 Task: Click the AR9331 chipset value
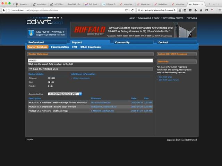[51, 78]
